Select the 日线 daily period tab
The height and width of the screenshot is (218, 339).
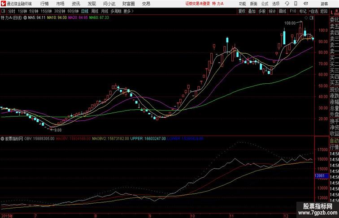click(x=85, y=11)
